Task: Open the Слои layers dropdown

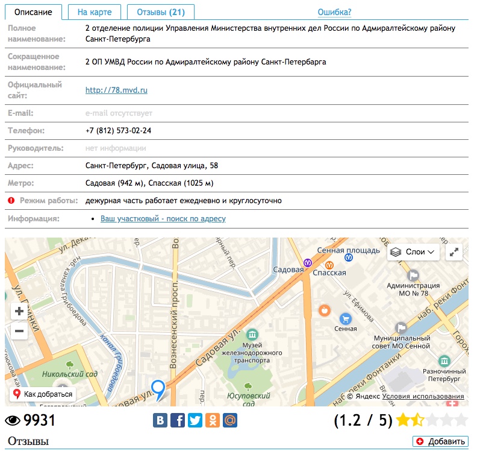Action: (413, 252)
